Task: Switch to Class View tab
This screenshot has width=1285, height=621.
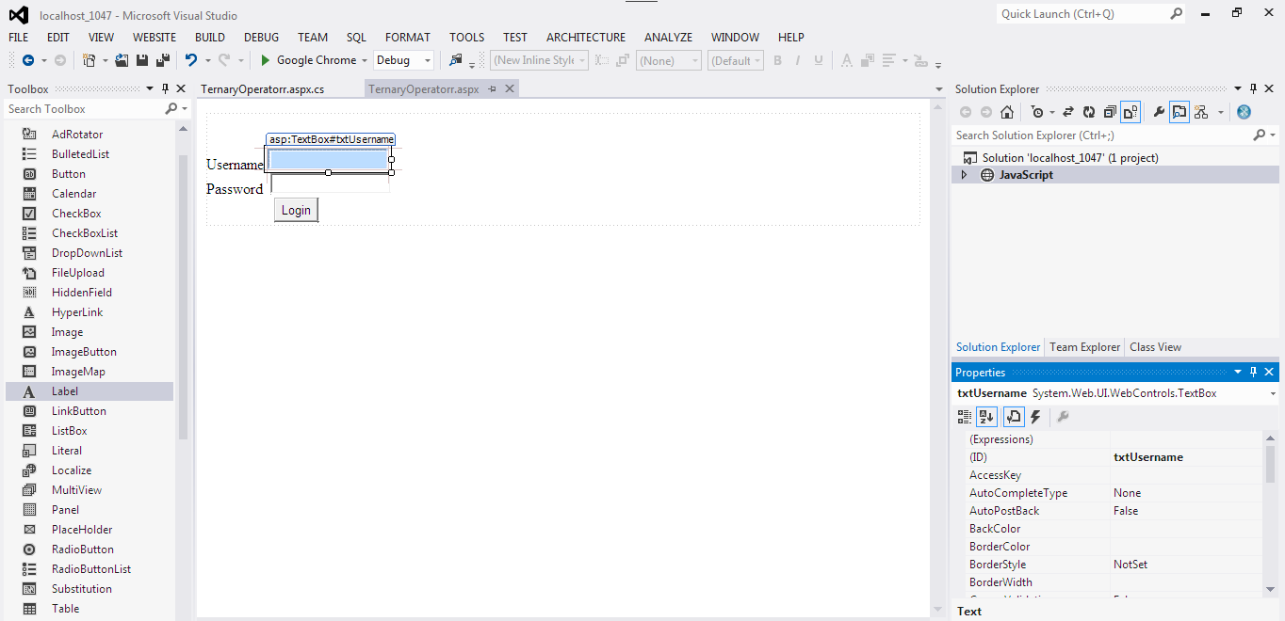Action: click(1155, 347)
